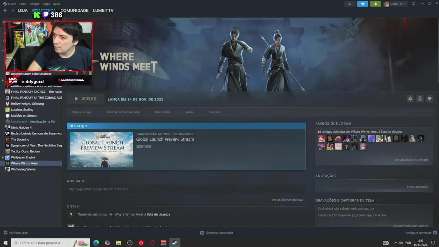Click Steam icon in taskbar
The image size is (439, 247).
tap(175, 243)
